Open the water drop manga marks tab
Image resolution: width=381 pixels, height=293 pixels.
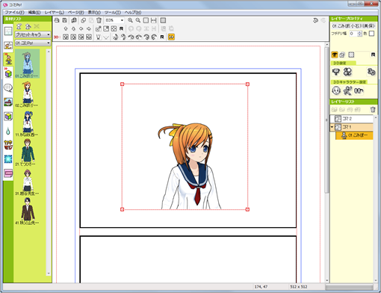tap(8, 131)
